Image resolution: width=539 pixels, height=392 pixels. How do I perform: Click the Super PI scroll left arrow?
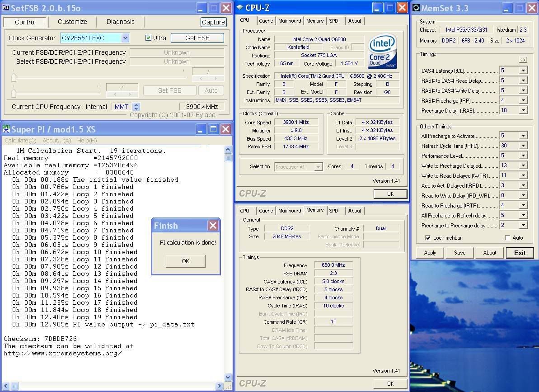point(6,386)
